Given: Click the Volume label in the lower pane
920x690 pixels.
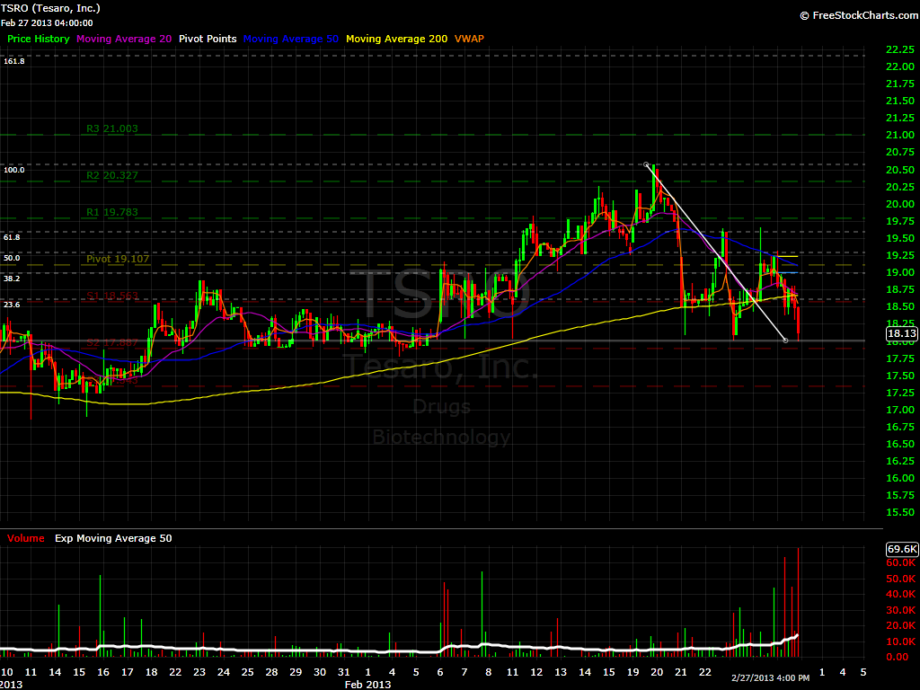Looking at the screenshot, I should click(25, 538).
